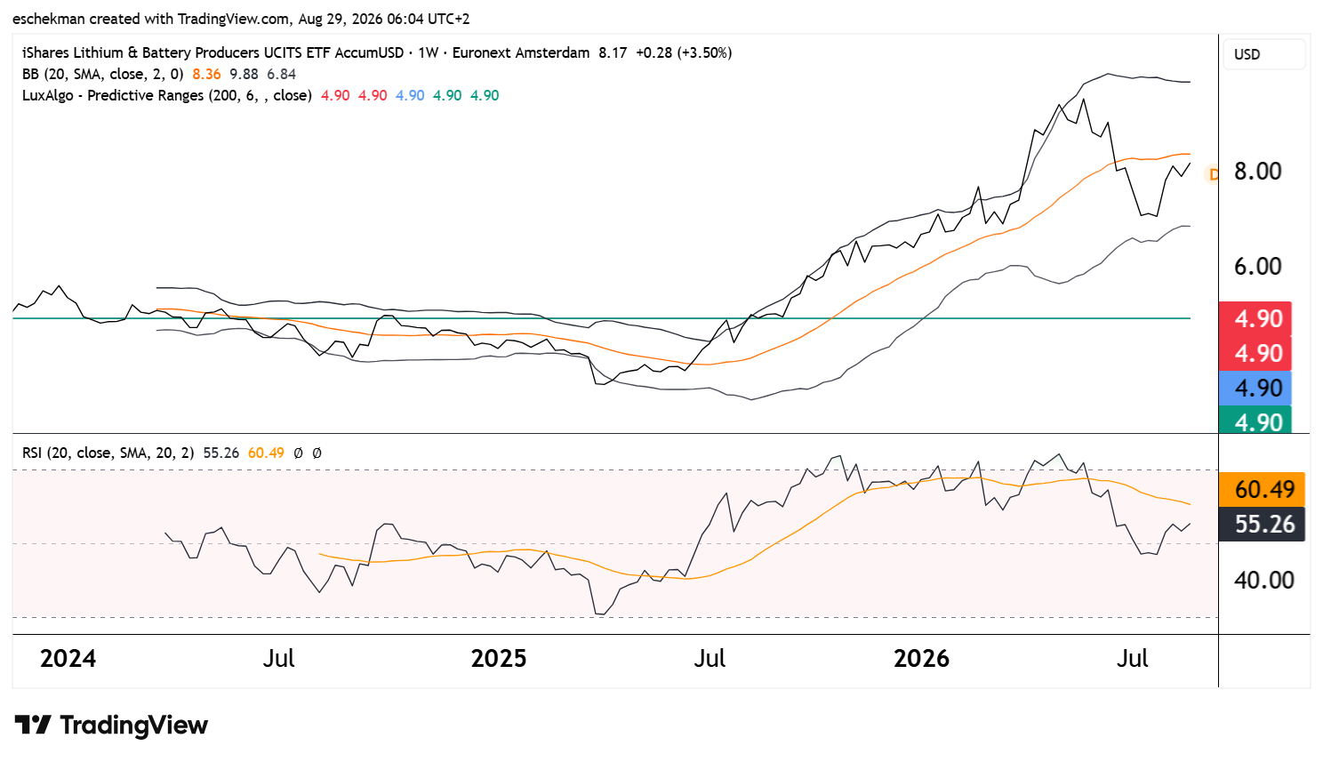
Task: Click the eschekman created with TradingView.com caption
Action: click(x=241, y=19)
